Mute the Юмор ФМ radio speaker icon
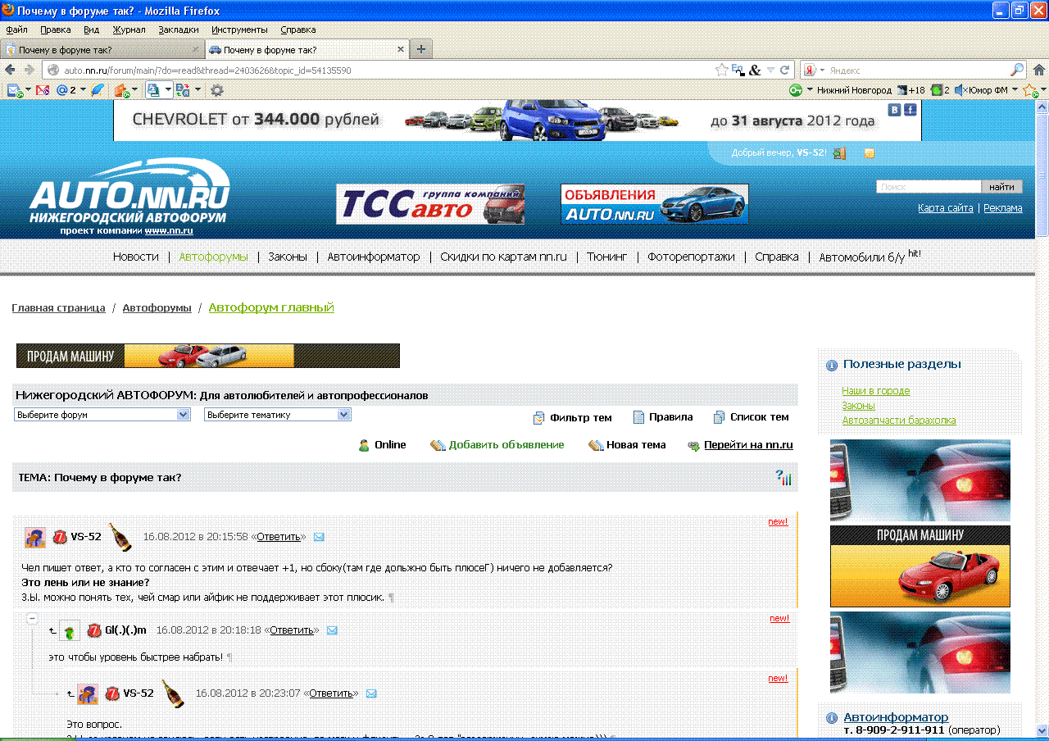This screenshot has height=741, width=1049. tap(960, 90)
